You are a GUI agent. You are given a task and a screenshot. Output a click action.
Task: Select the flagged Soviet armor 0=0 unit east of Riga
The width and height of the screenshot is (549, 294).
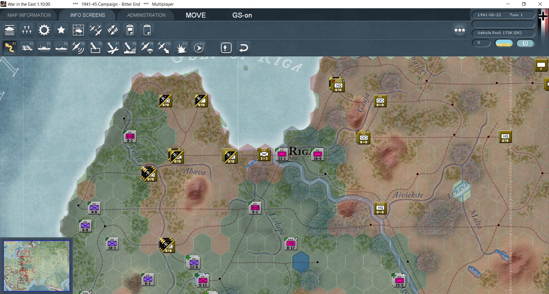point(363,138)
